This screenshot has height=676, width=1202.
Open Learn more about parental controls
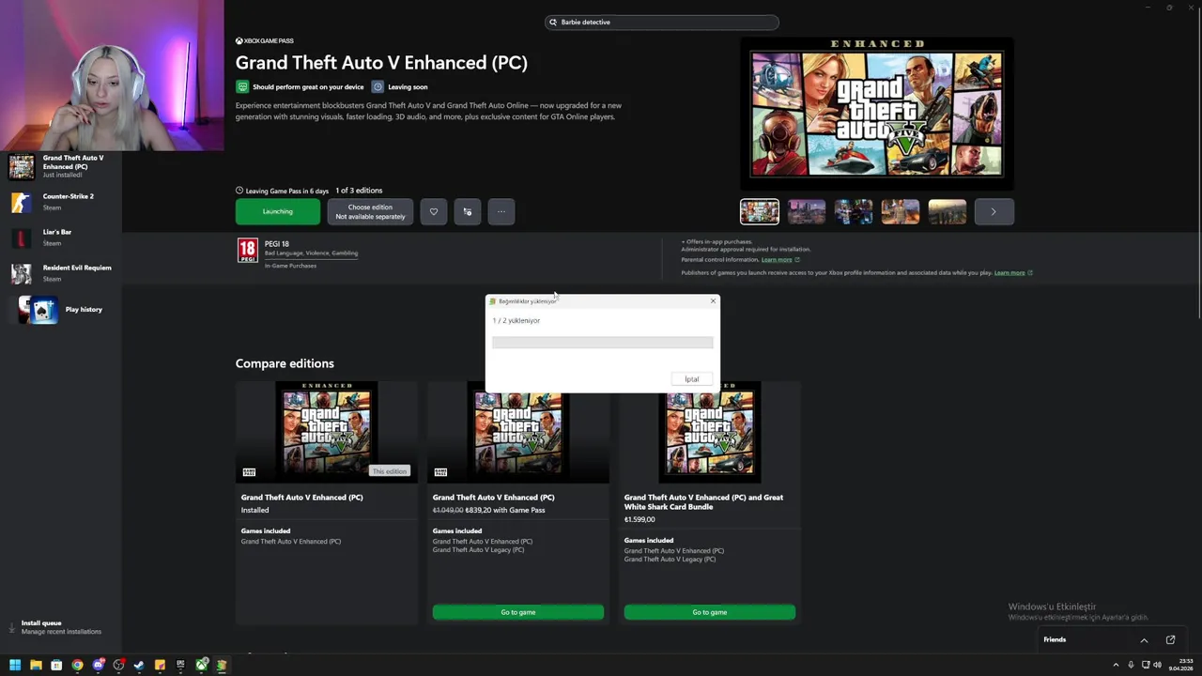(776, 259)
